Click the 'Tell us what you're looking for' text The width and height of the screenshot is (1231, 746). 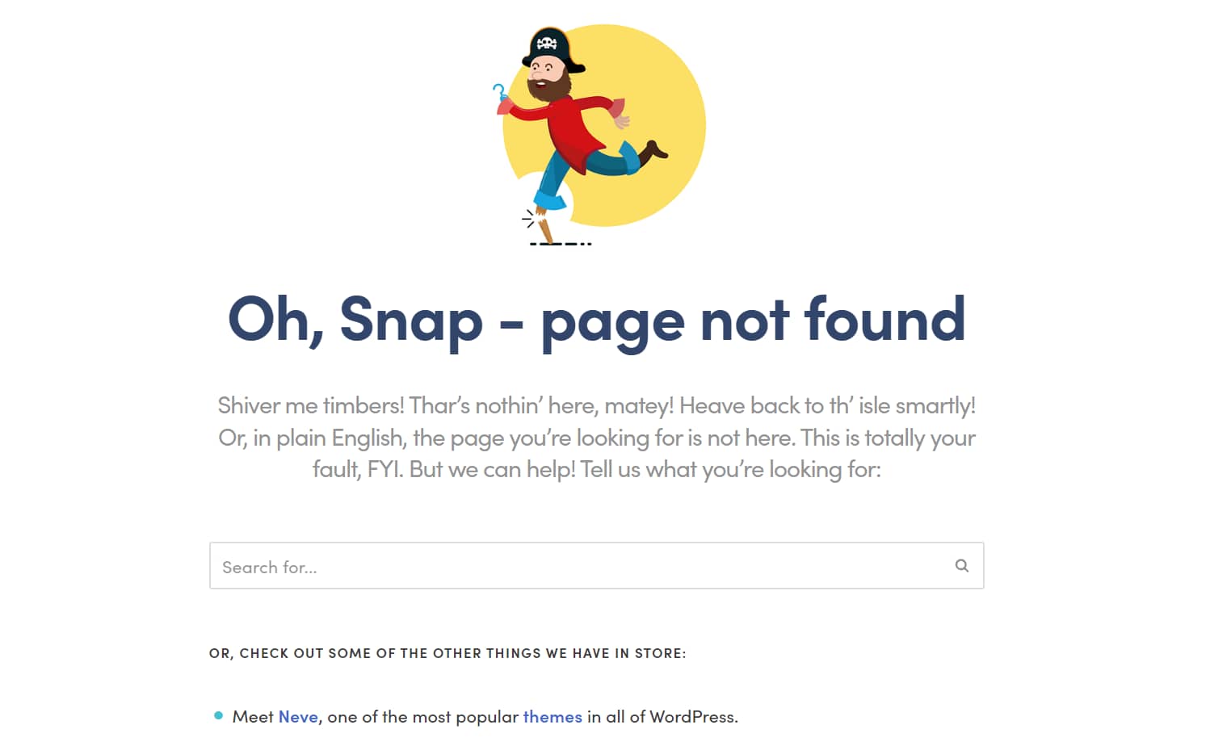pyautogui.click(x=730, y=469)
